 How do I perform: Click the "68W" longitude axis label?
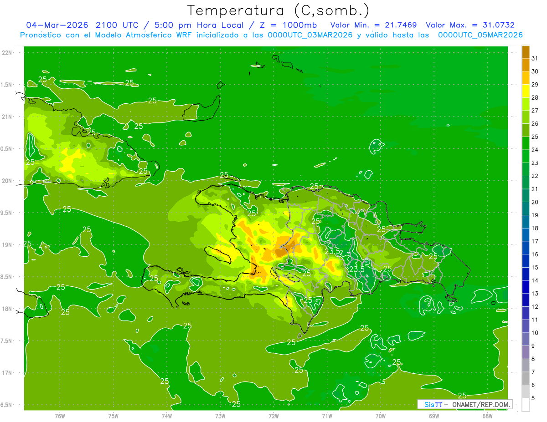point(487,416)
